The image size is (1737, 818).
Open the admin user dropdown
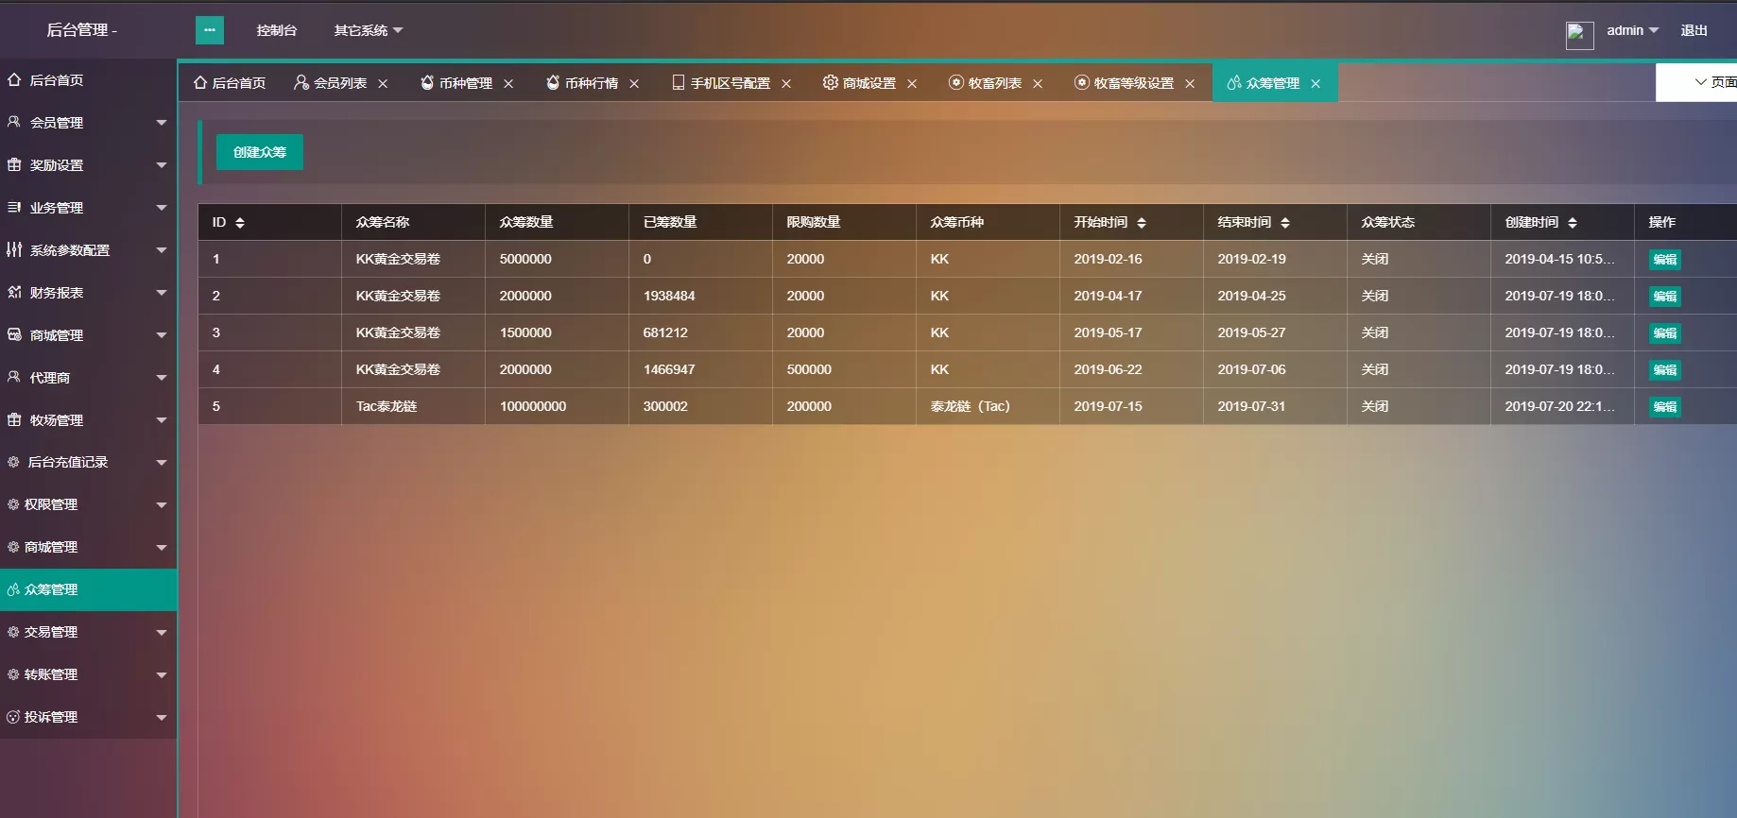pos(1632,30)
